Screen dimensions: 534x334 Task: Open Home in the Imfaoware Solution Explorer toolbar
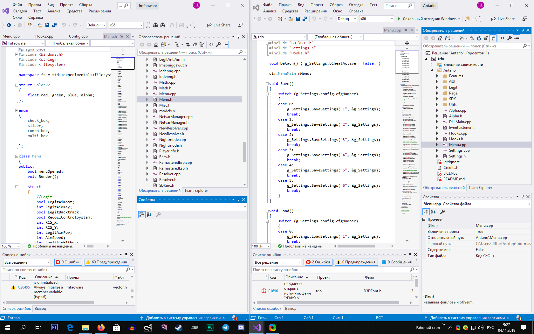156,45
